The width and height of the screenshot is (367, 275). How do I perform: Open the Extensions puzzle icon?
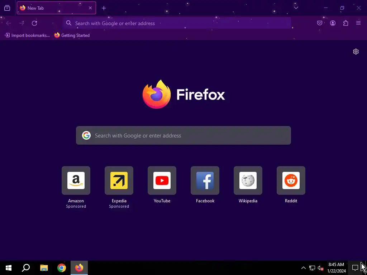(345, 23)
